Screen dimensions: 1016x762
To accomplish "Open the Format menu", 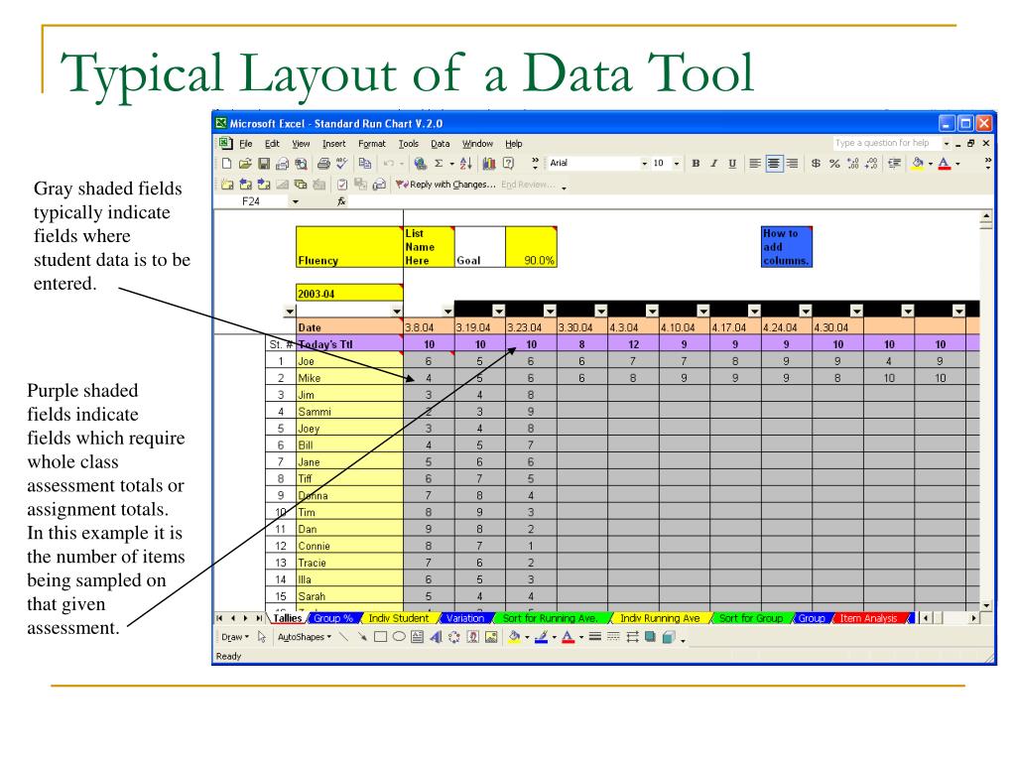I will (x=372, y=144).
